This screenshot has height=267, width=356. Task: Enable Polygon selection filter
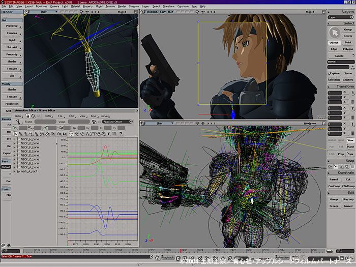click(348, 49)
